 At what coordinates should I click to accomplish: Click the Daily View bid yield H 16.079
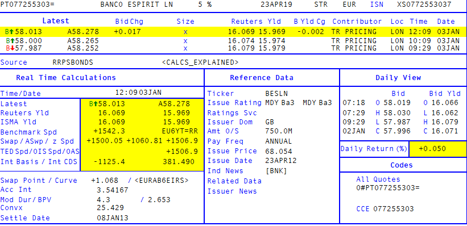point(441,122)
